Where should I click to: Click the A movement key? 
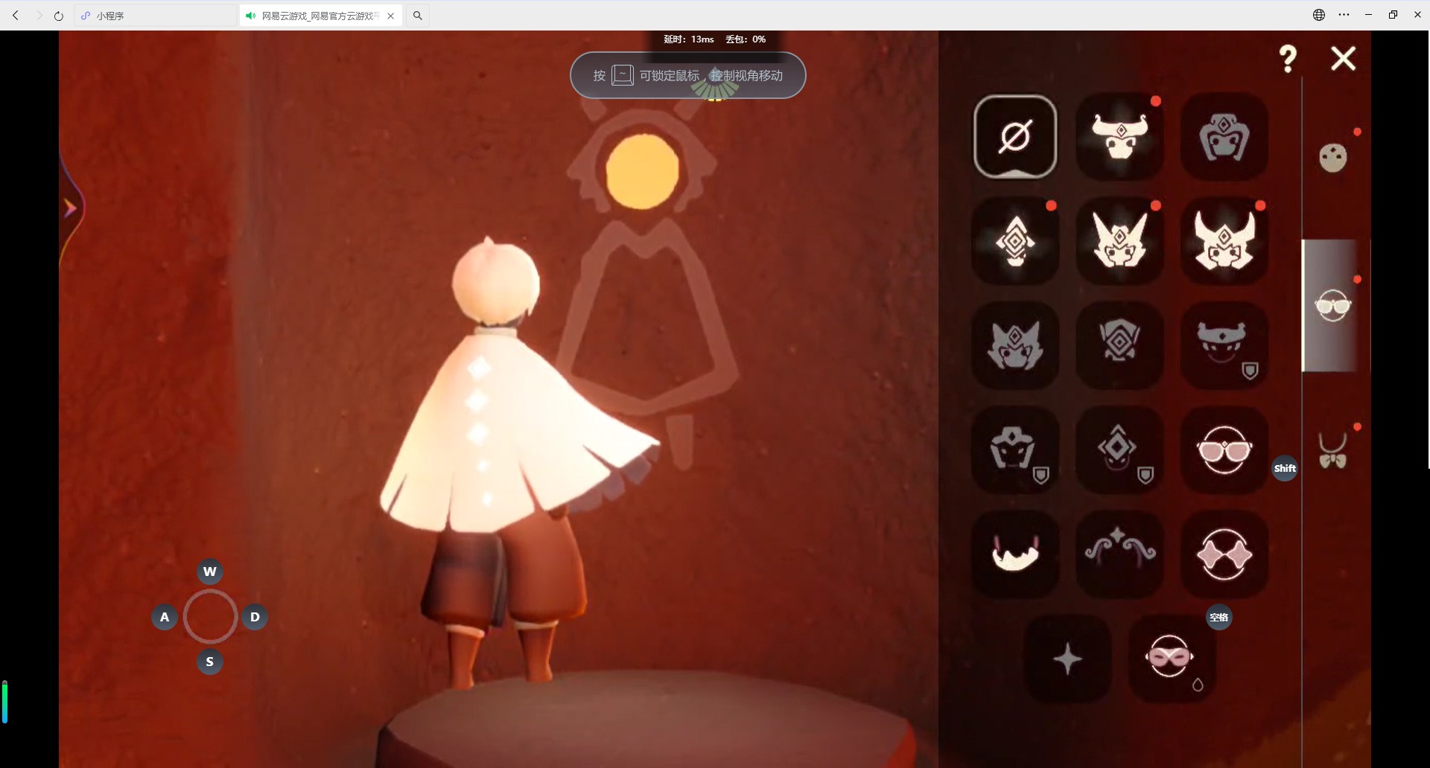(x=165, y=617)
